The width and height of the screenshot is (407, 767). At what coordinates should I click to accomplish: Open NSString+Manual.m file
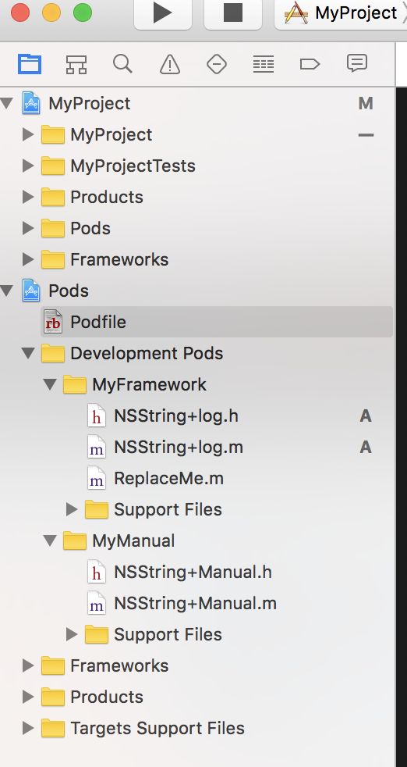pyautogui.click(x=195, y=604)
